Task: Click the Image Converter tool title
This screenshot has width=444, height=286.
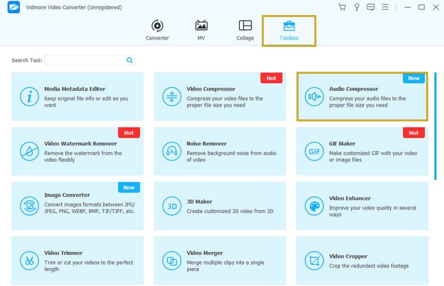Action: coord(67,195)
